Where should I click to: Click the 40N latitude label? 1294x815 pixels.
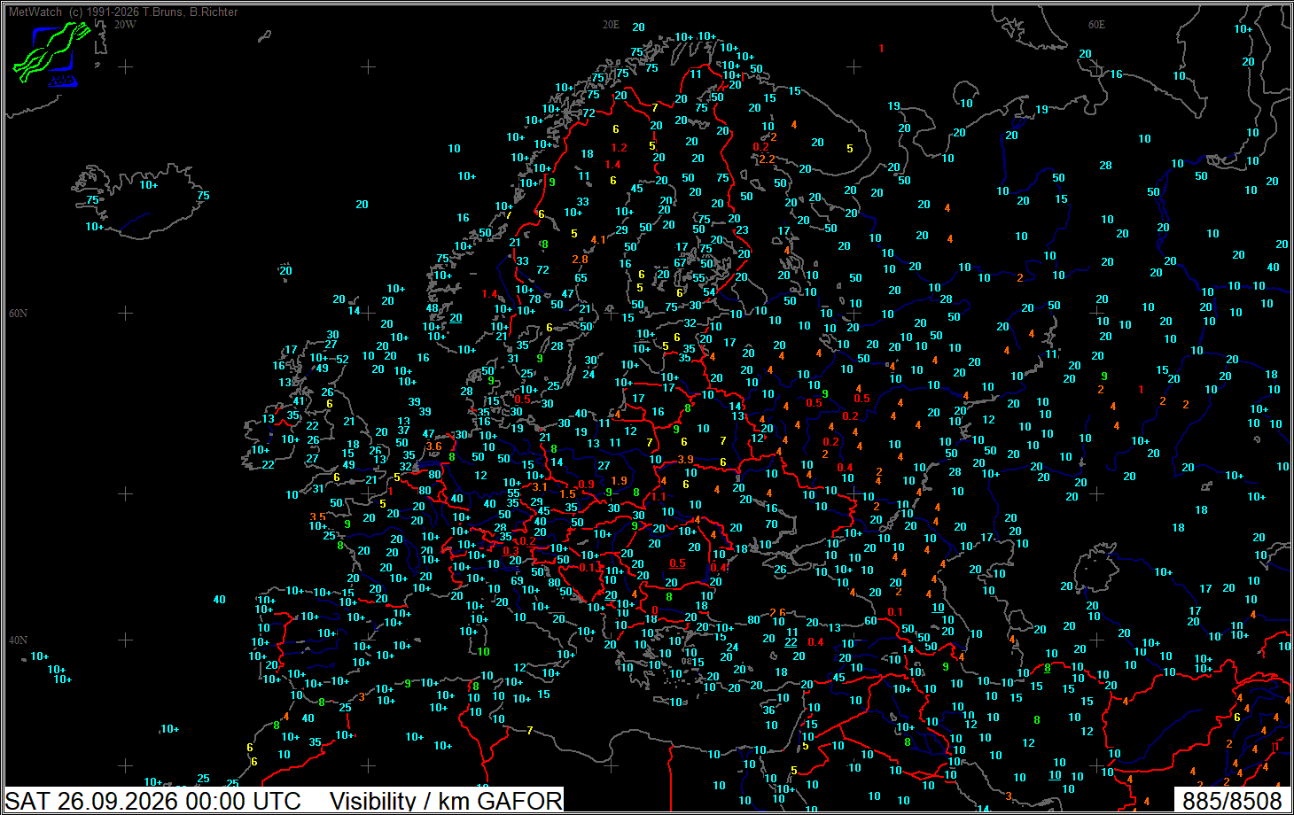click(18, 640)
